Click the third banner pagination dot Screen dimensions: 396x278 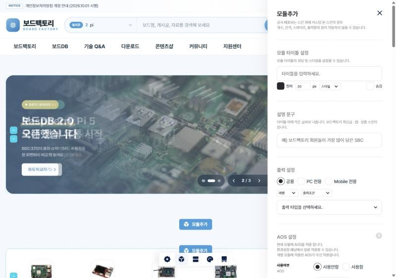tap(219, 181)
